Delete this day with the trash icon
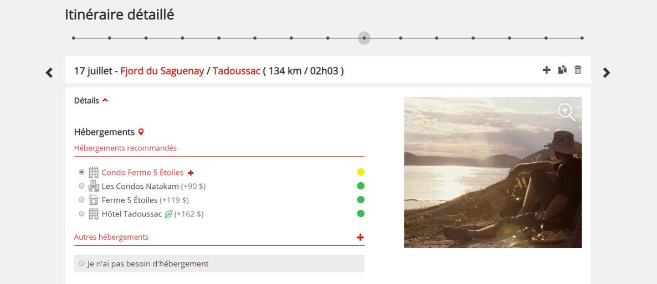The image size is (657, 284). tap(578, 70)
